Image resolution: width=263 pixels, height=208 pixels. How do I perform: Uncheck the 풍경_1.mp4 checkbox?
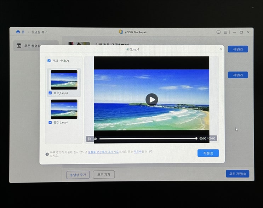[x=50, y=93]
